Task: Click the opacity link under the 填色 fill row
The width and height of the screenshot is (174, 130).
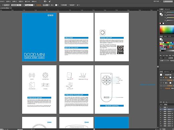Action: tap(170, 86)
